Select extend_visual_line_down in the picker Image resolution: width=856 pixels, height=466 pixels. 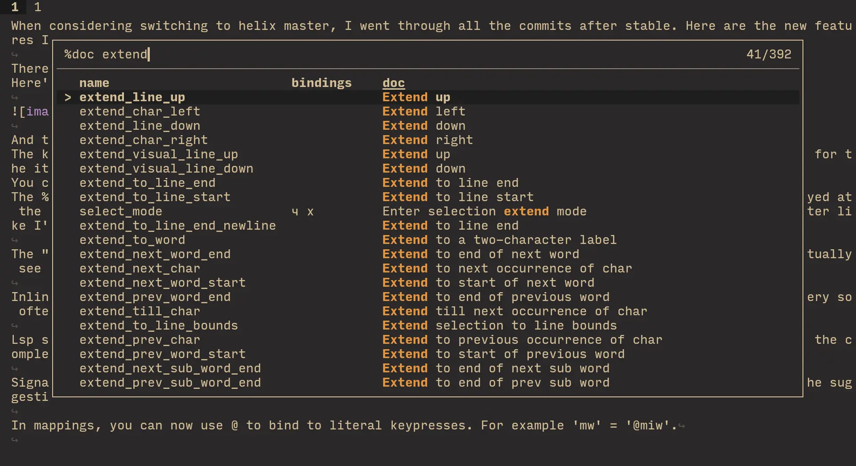point(167,169)
